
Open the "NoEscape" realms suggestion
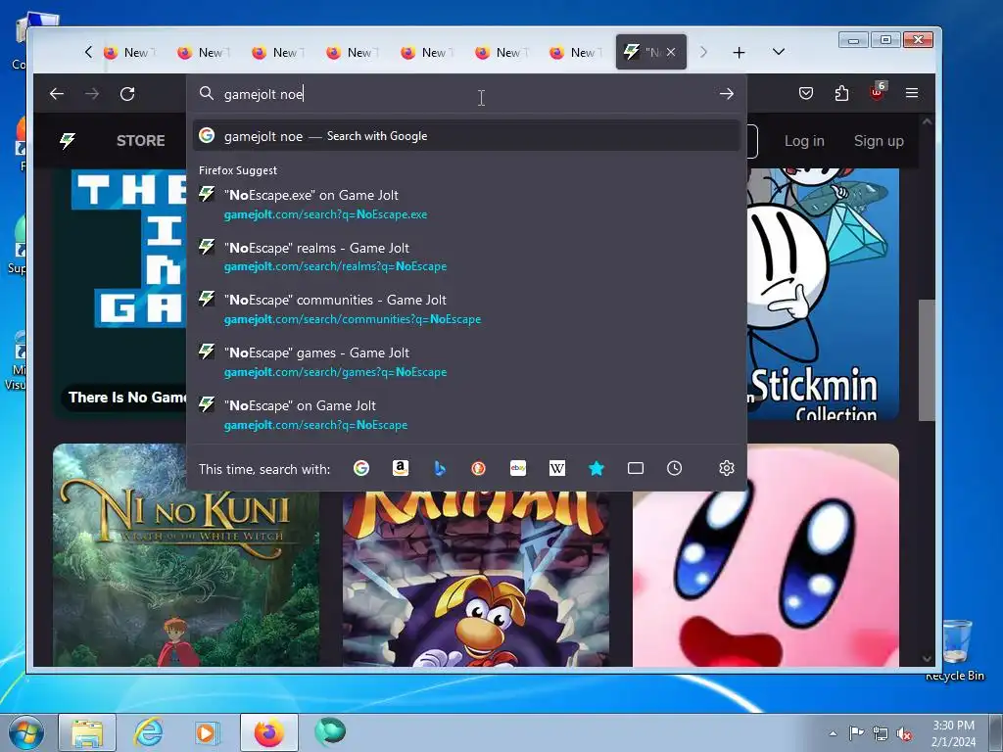point(467,258)
